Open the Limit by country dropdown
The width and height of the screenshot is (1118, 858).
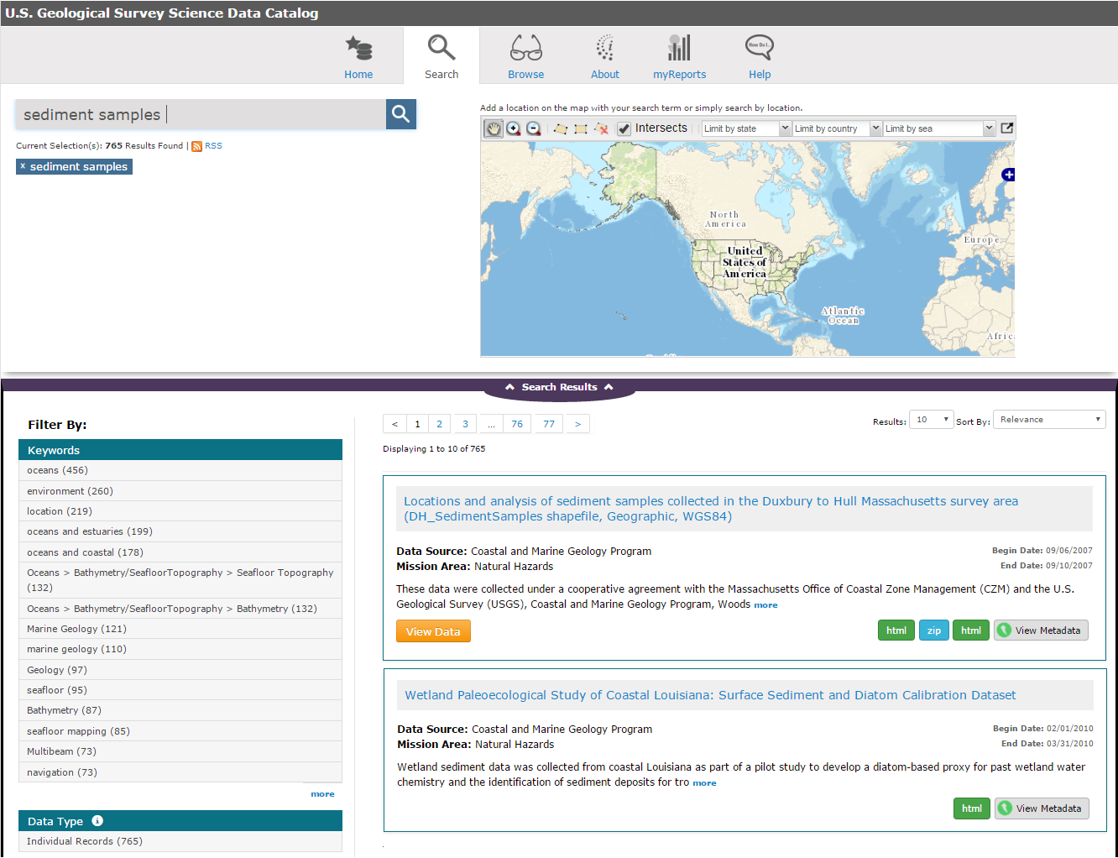click(838, 128)
